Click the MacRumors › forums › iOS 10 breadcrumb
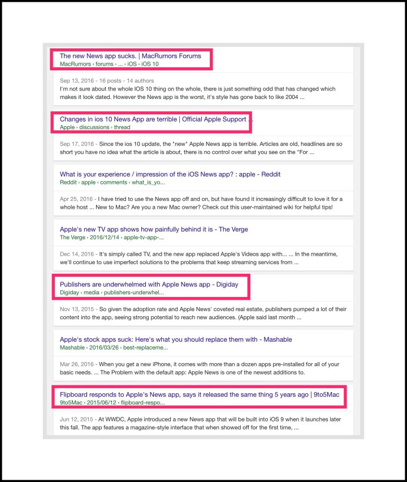407x482 pixels. (x=109, y=64)
